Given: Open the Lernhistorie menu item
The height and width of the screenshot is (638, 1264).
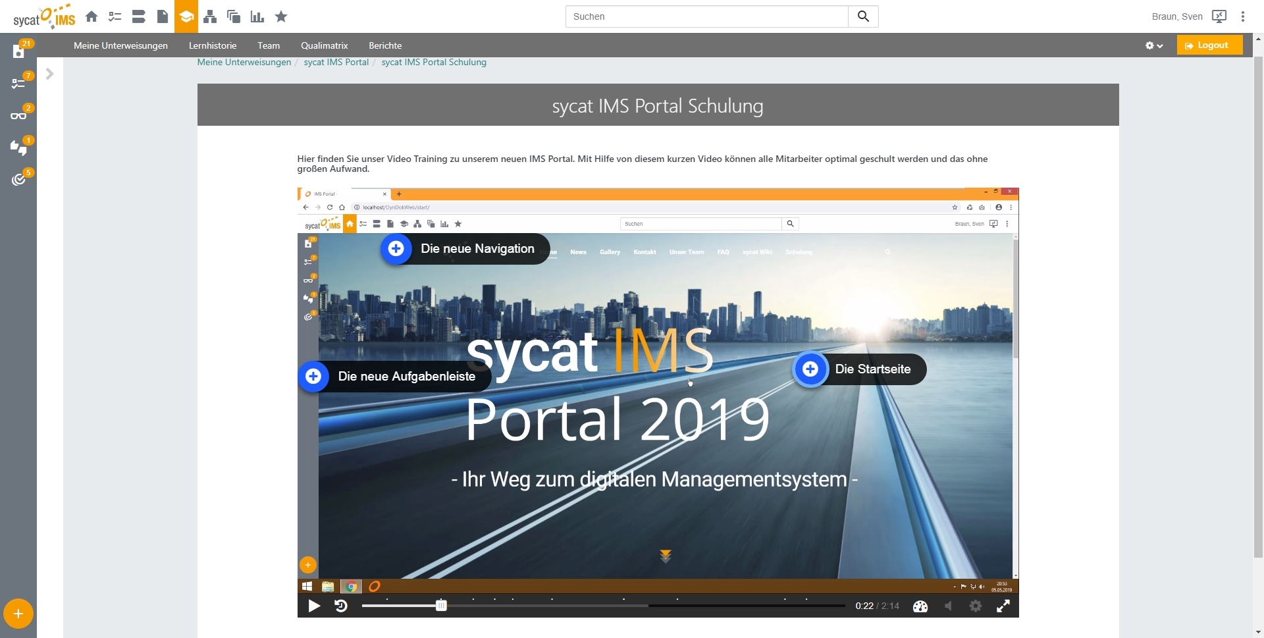Looking at the screenshot, I should click(213, 45).
